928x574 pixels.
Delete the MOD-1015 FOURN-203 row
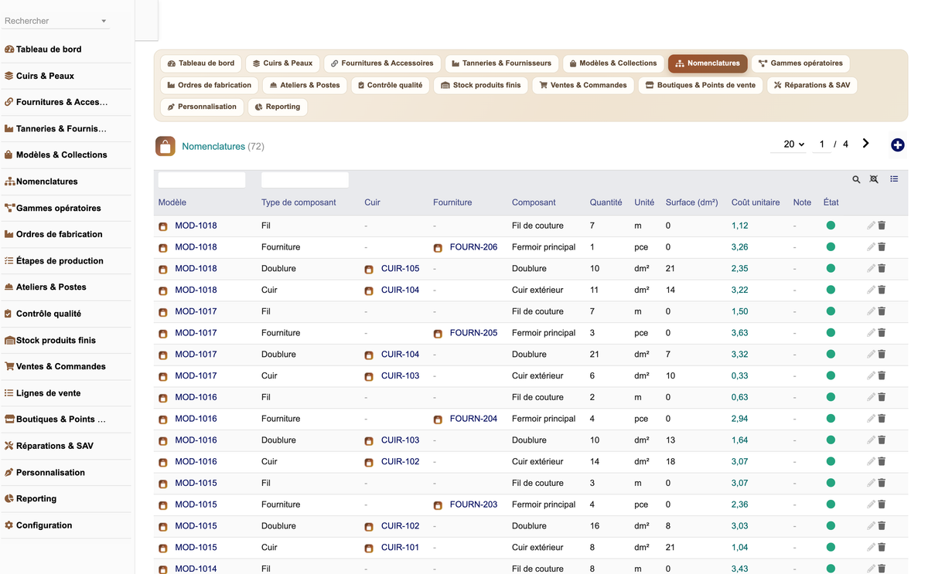click(x=882, y=504)
